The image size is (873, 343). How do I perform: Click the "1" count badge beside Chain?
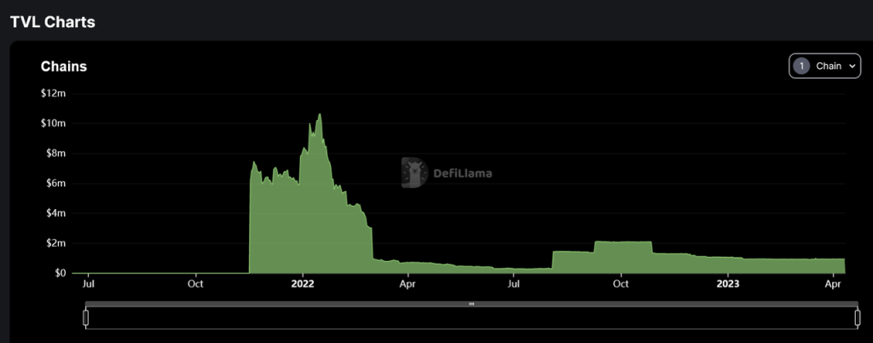coord(801,66)
